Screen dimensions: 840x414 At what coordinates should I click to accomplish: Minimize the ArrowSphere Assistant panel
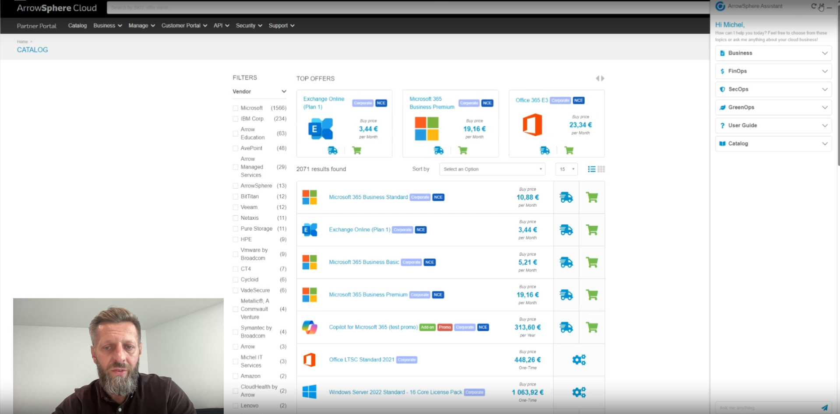829,7
